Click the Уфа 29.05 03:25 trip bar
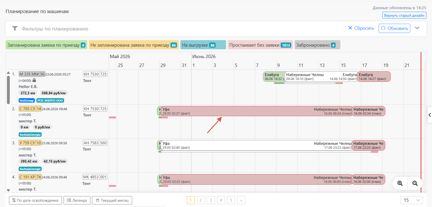 pos(256,179)
